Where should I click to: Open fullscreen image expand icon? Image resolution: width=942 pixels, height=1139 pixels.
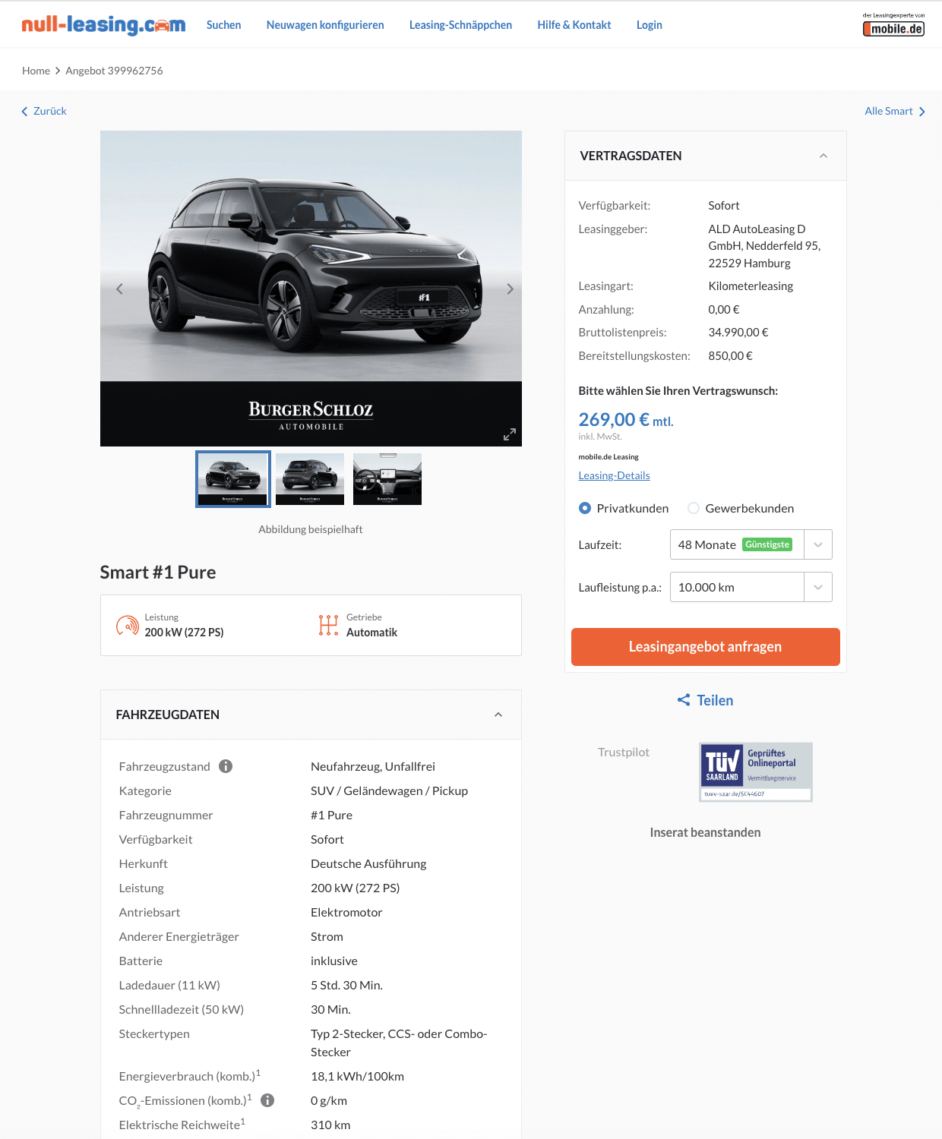click(x=510, y=434)
